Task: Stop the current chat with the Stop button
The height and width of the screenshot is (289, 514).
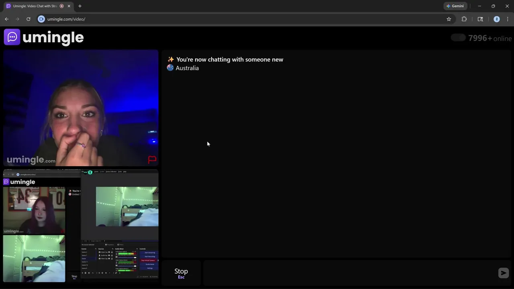Action: pyautogui.click(x=181, y=273)
